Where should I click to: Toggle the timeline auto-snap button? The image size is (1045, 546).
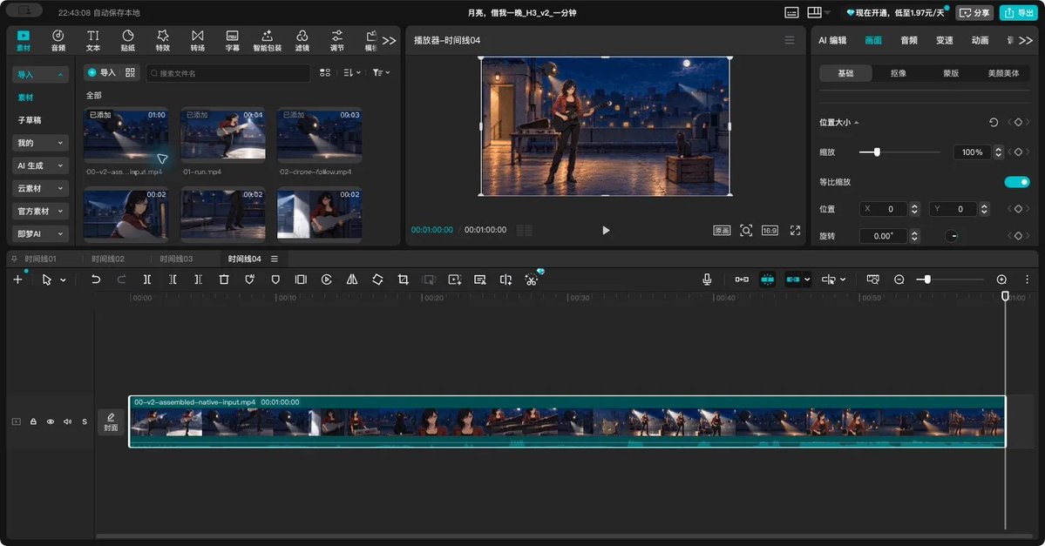767,280
